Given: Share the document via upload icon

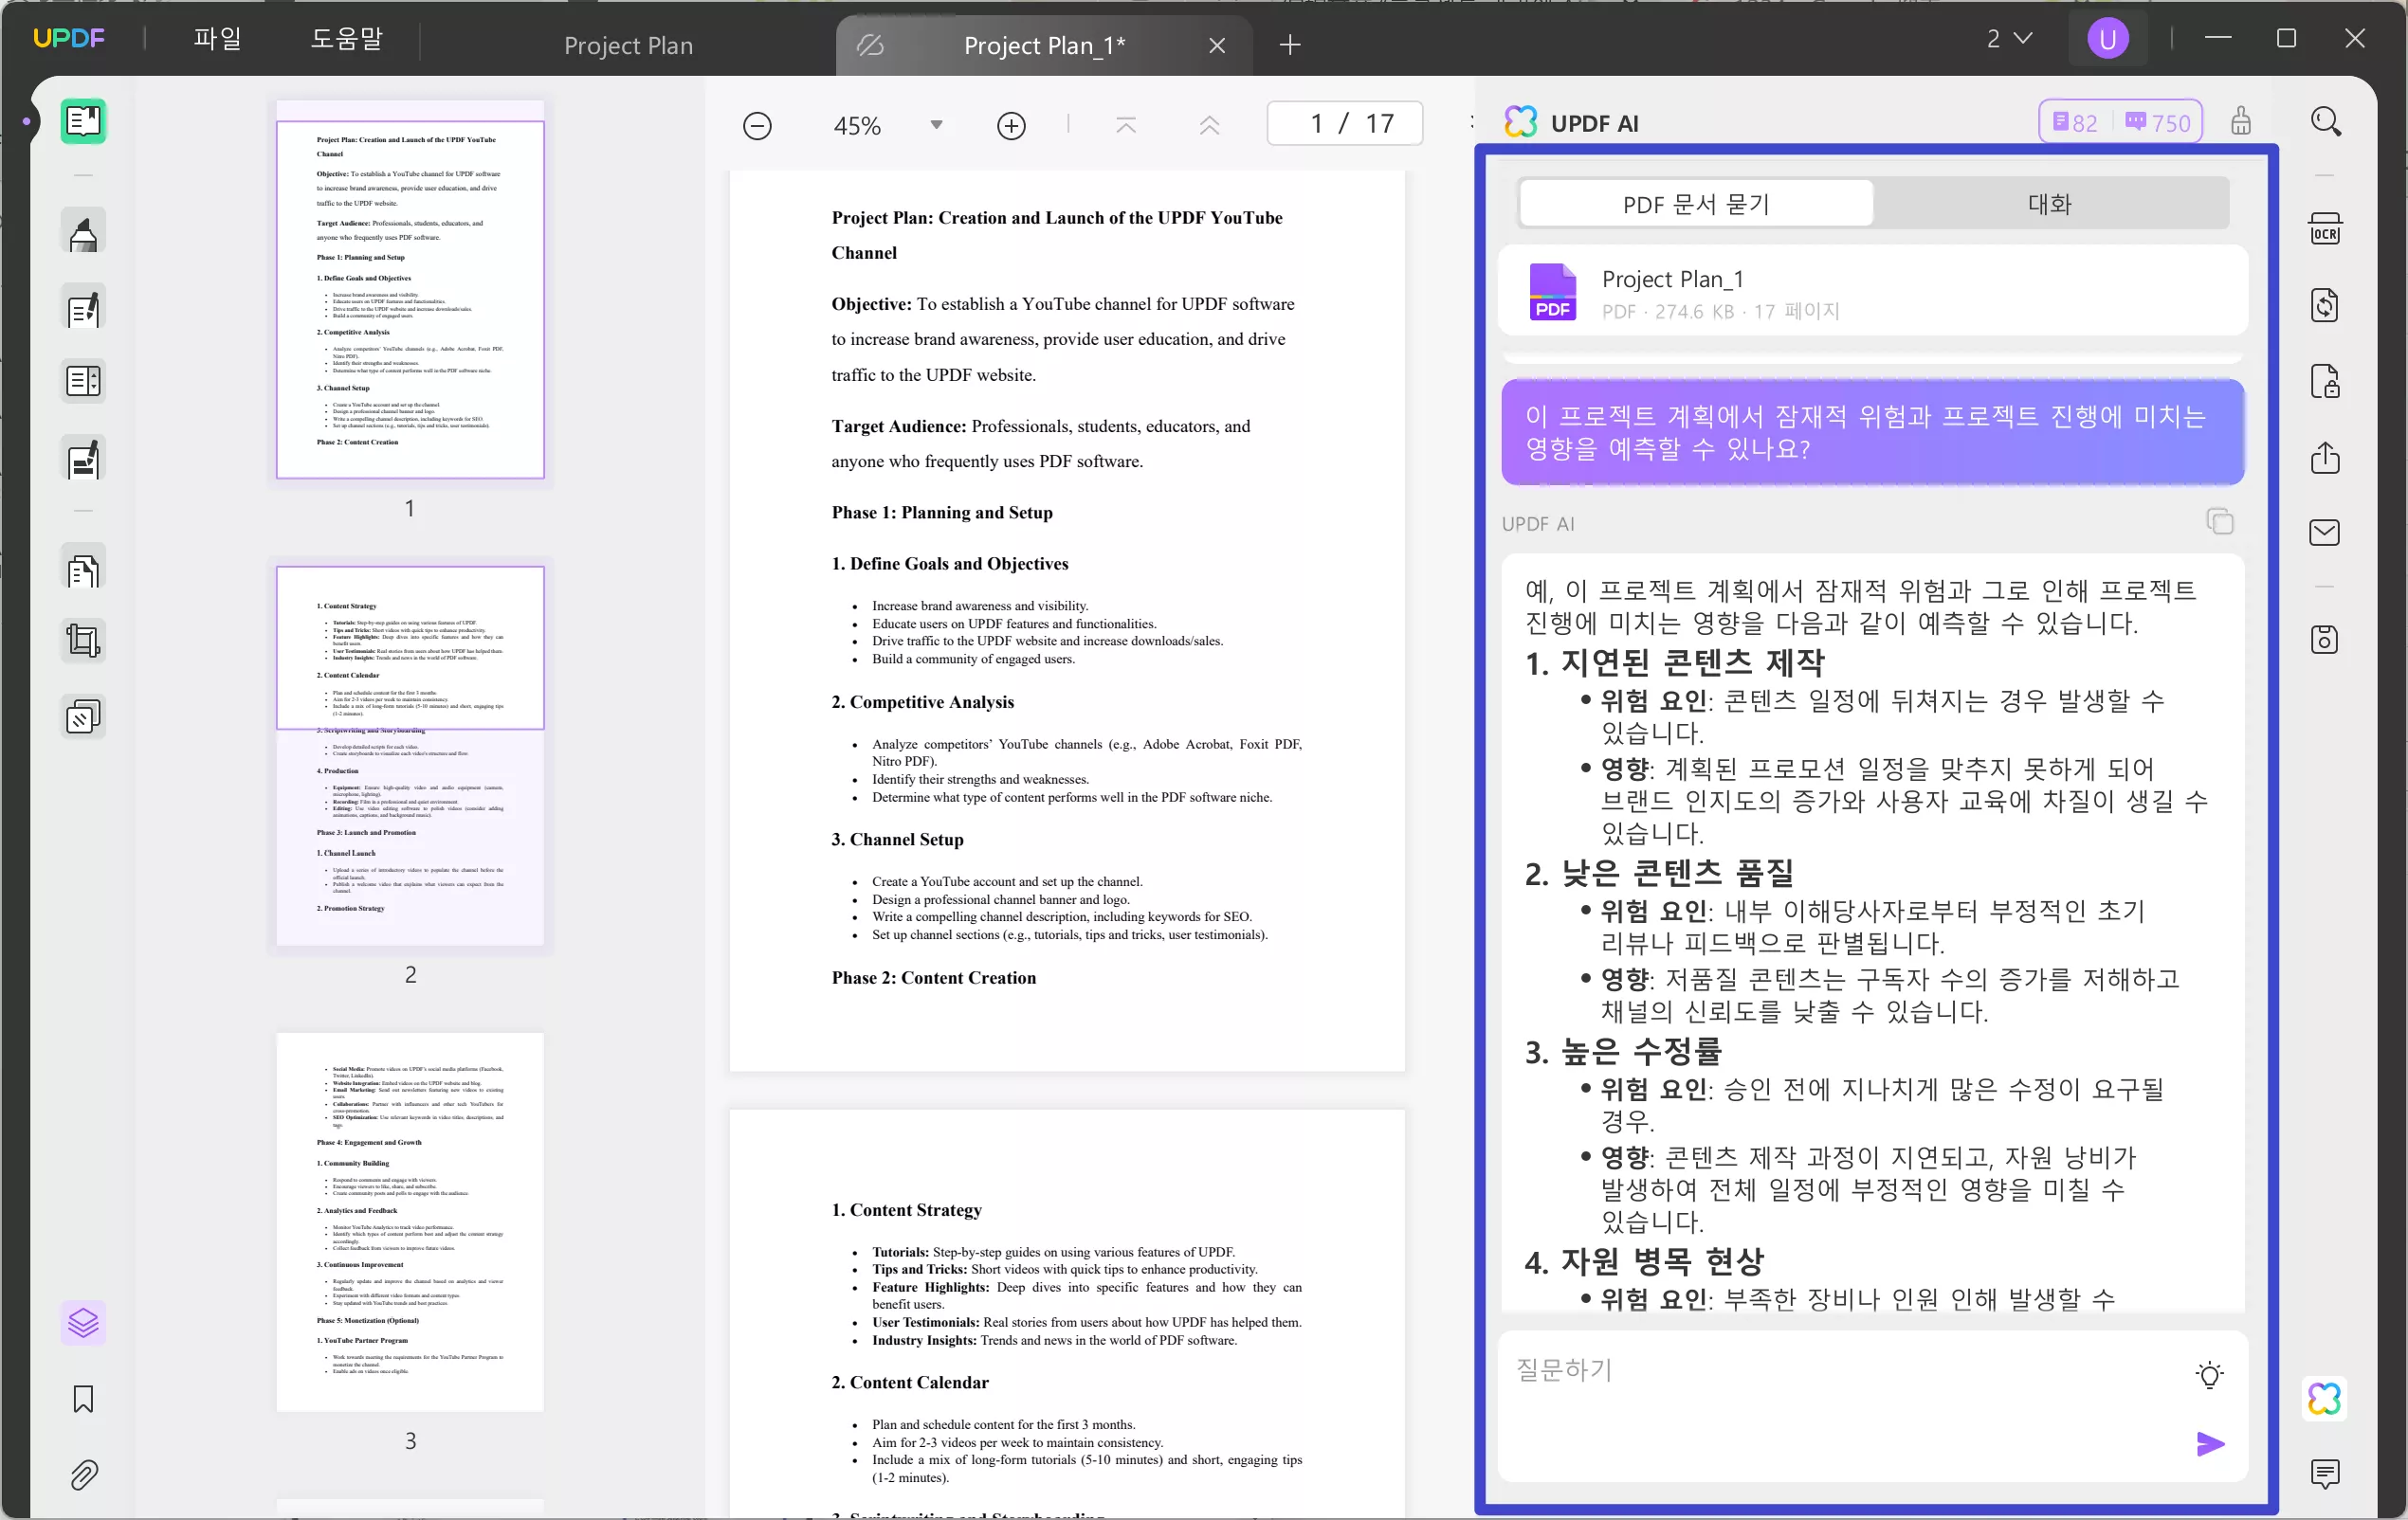Looking at the screenshot, I should tap(2325, 458).
